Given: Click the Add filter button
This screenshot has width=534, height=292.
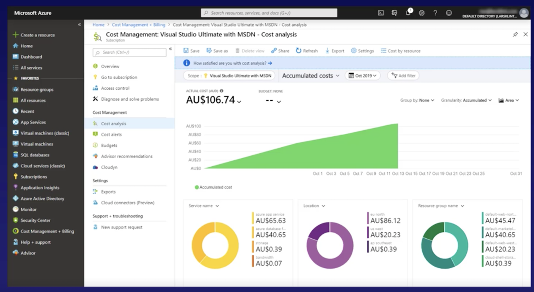Looking at the screenshot, I should 403,76.
